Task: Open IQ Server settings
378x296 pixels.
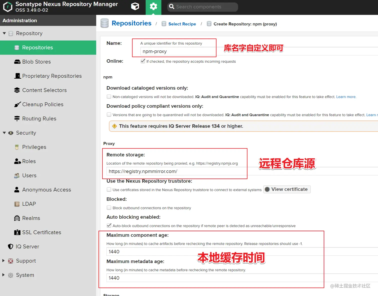Action: 48,247
